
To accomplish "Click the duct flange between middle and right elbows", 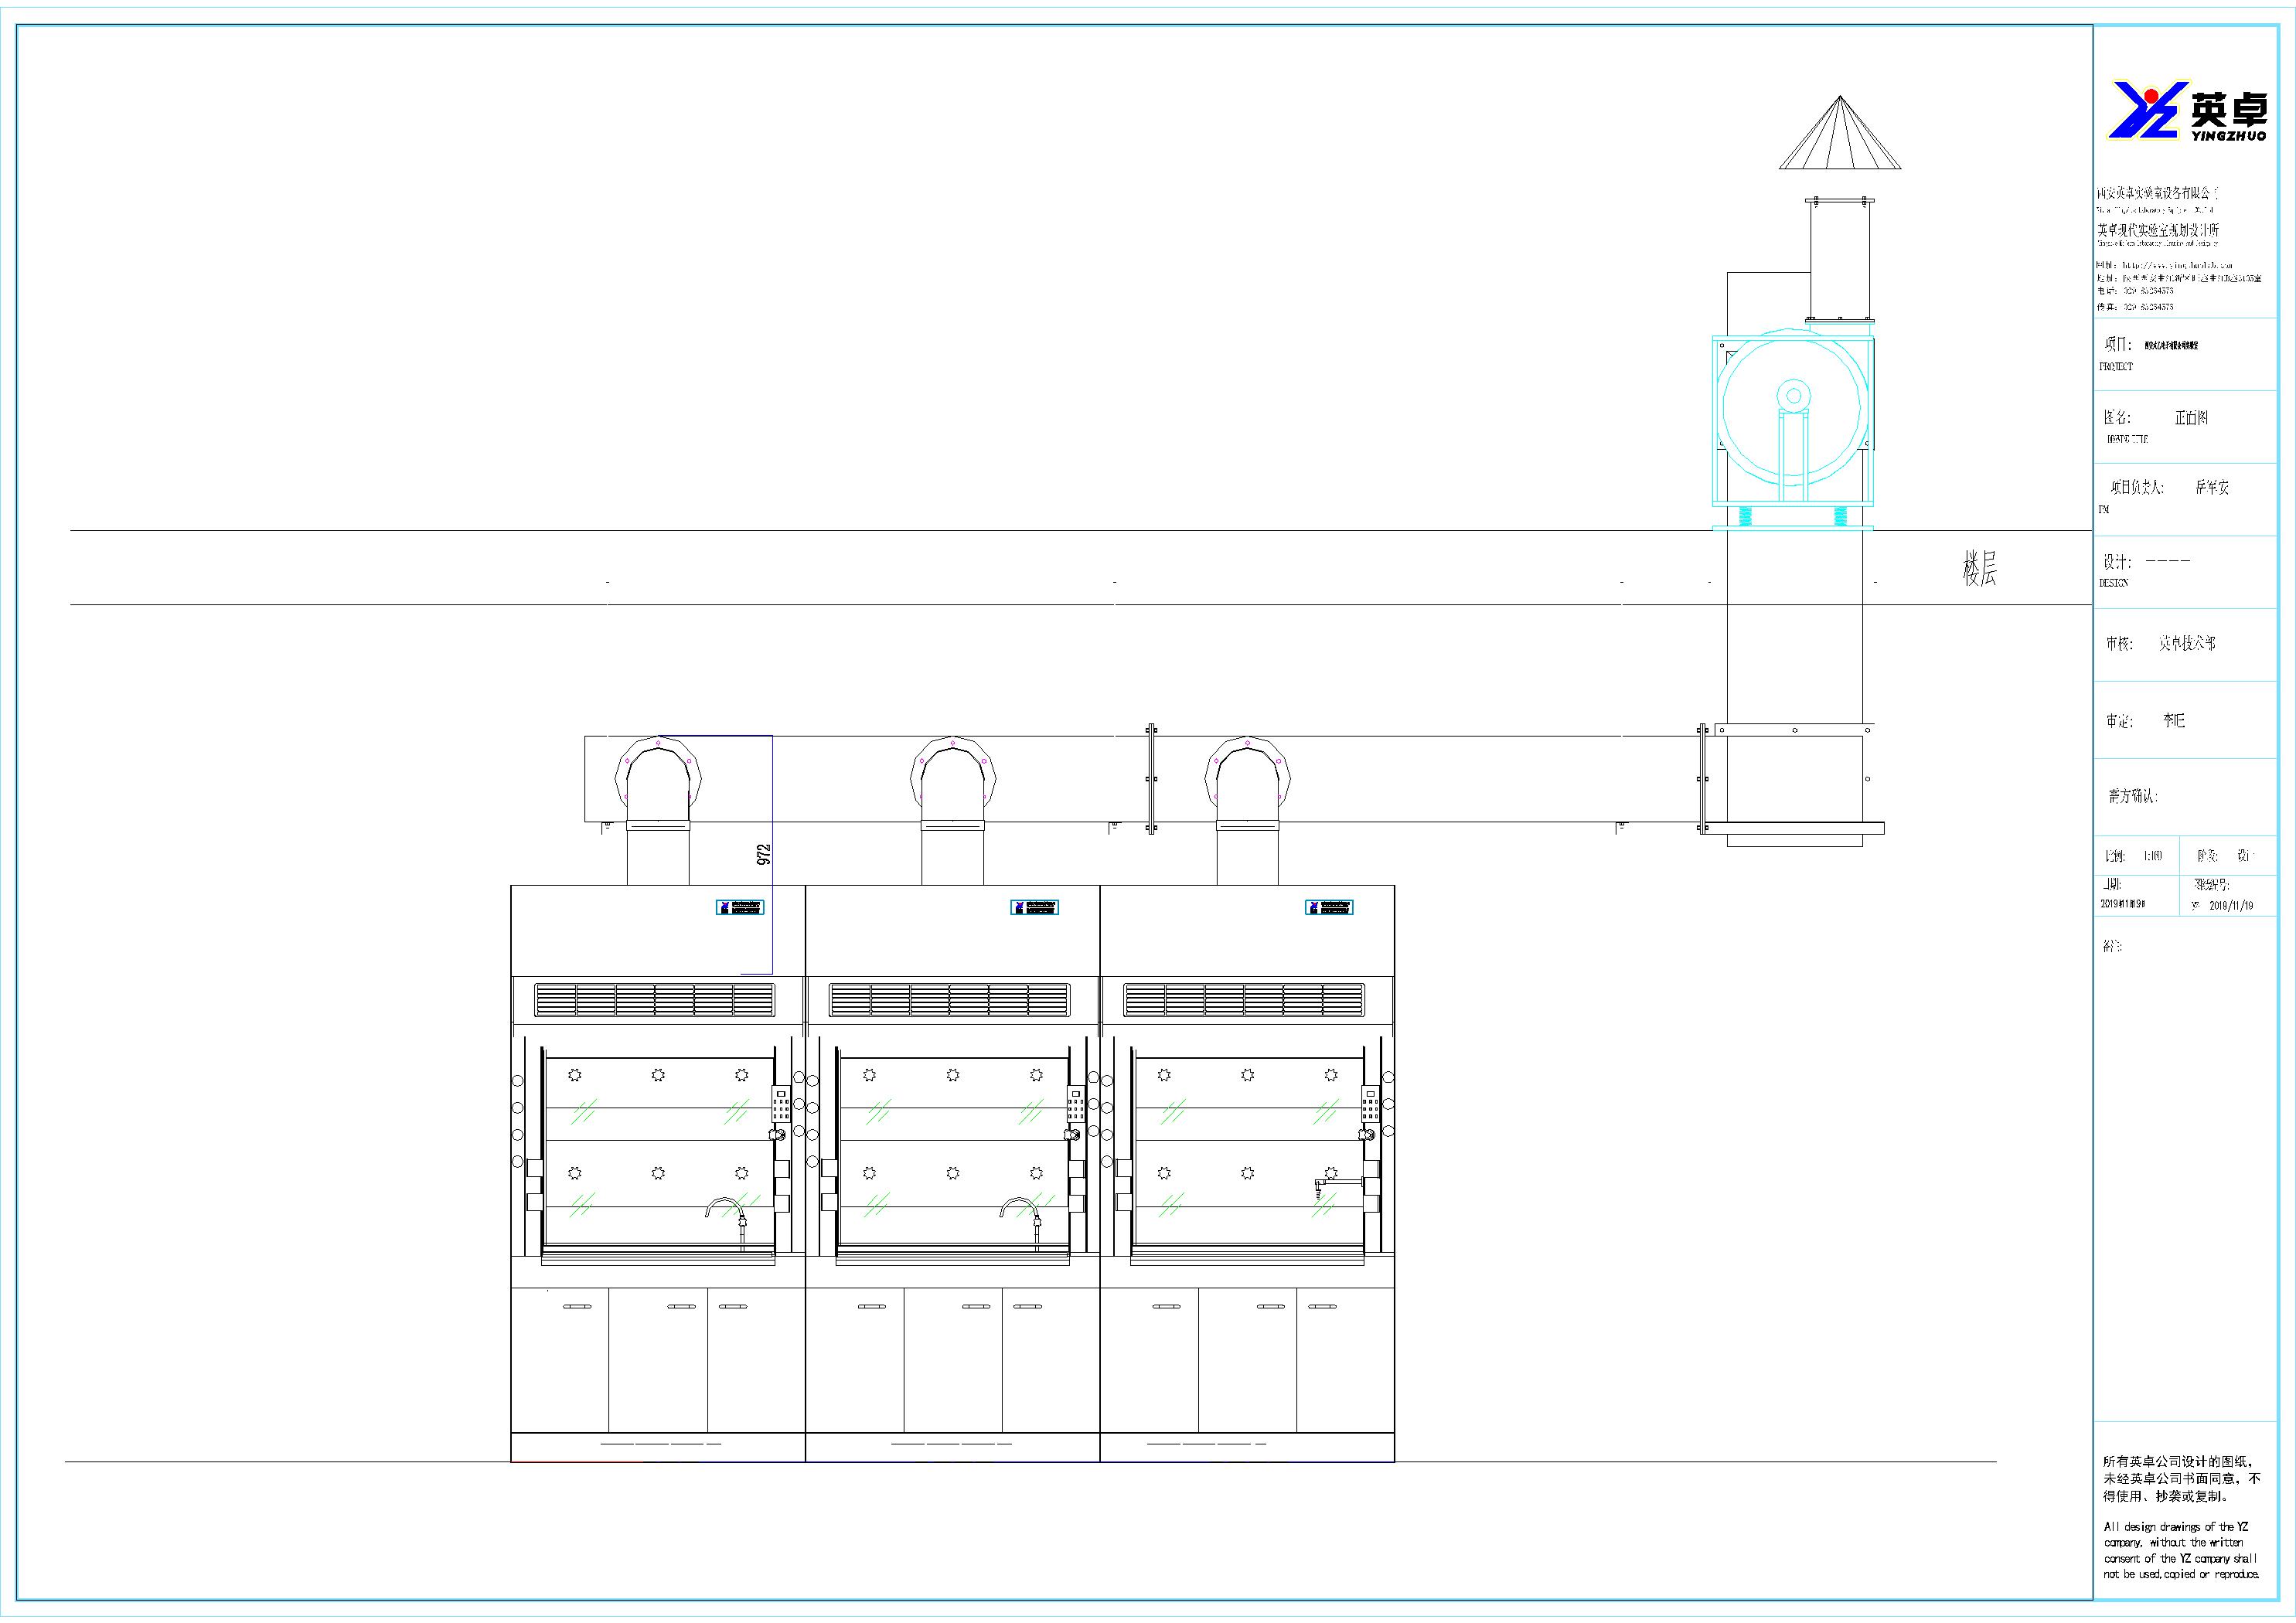I will point(1151,778).
